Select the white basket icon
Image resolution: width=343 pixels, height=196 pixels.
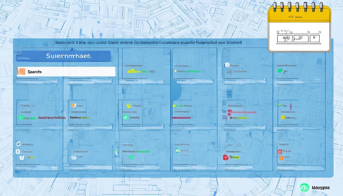74,157
